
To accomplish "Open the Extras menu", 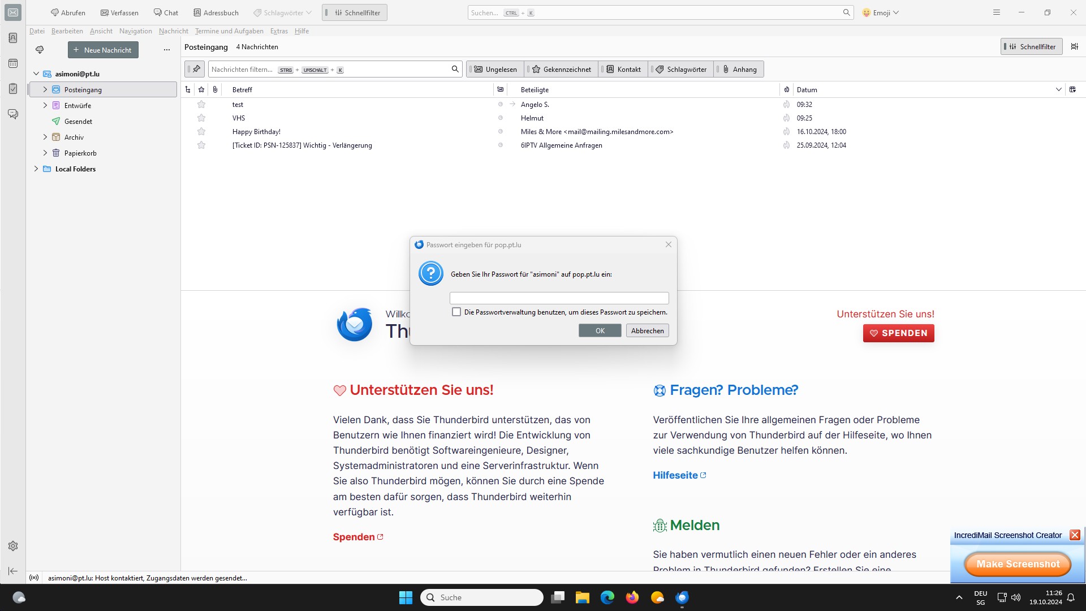I will 278,31.
